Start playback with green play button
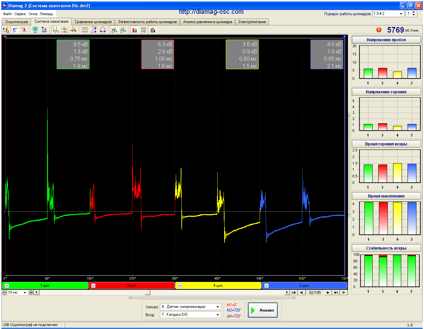Screen dimensions: 424x329 click(344, 292)
